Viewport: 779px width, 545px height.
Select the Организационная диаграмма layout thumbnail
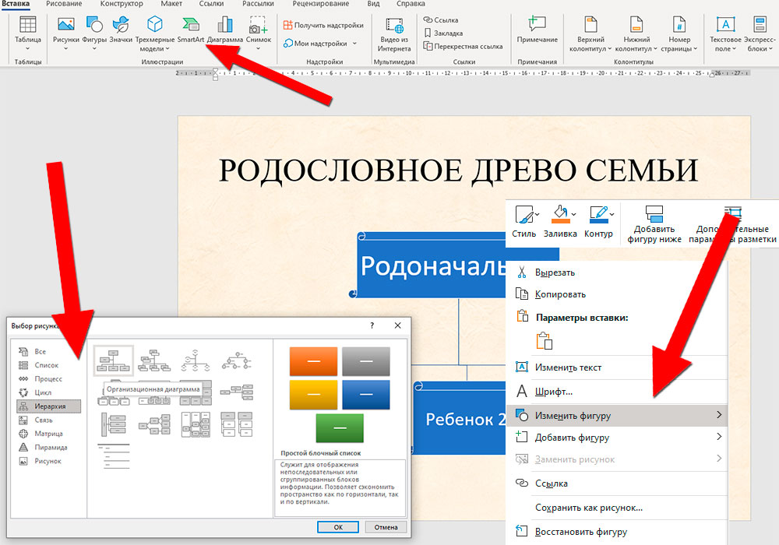click(114, 360)
